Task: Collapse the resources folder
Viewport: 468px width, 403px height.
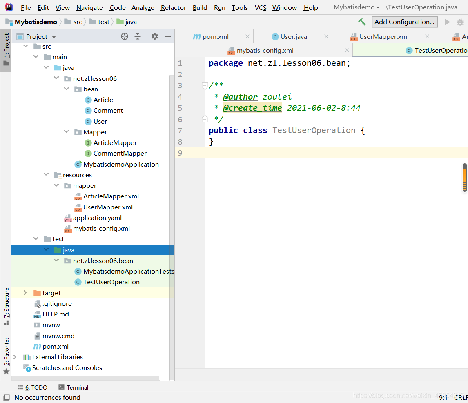Action: pos(46,175)
